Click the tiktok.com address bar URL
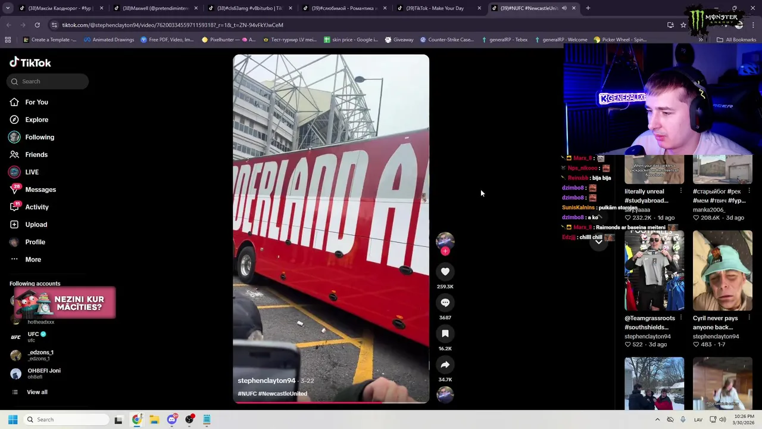This screenshot has width=762, height=429. pyautogui.click(x=173, y=25)
